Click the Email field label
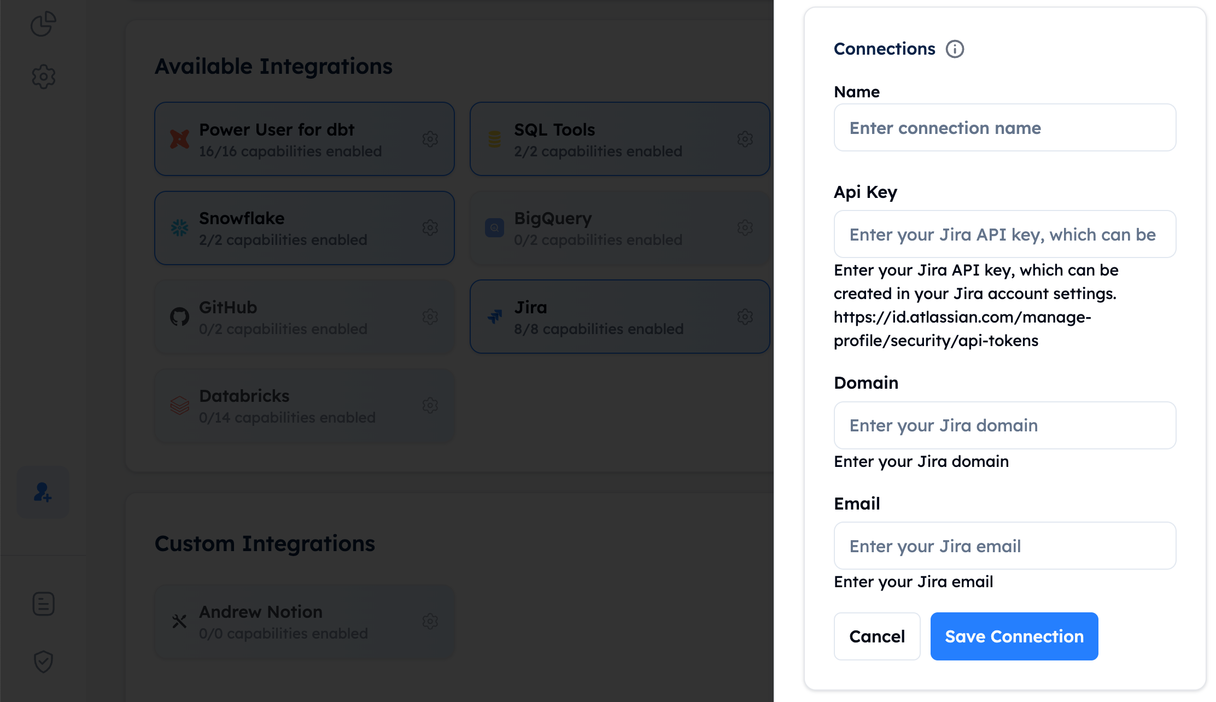This screenshot has height=702, width=1216. [857, 504]
